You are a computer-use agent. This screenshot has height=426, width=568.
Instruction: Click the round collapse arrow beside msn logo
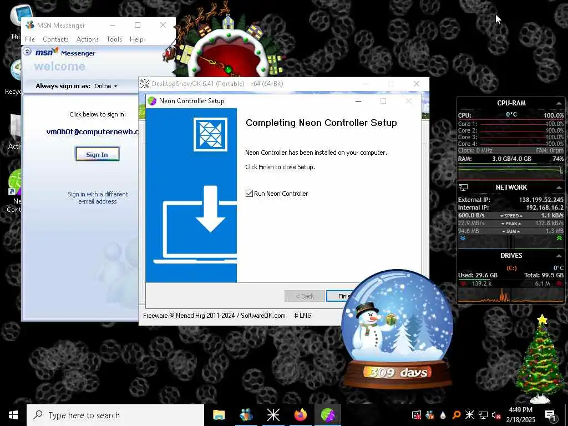tap(27, 52)
